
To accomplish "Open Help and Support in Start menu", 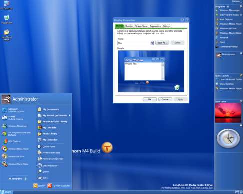I will [48, 166].
